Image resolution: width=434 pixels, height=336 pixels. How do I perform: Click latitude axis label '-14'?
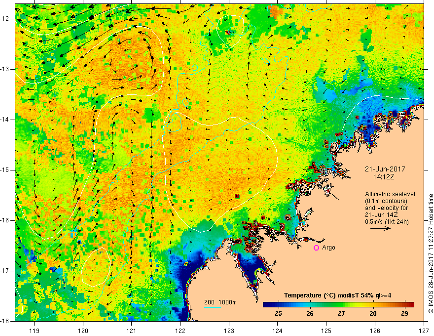click(x=5, y=120)
